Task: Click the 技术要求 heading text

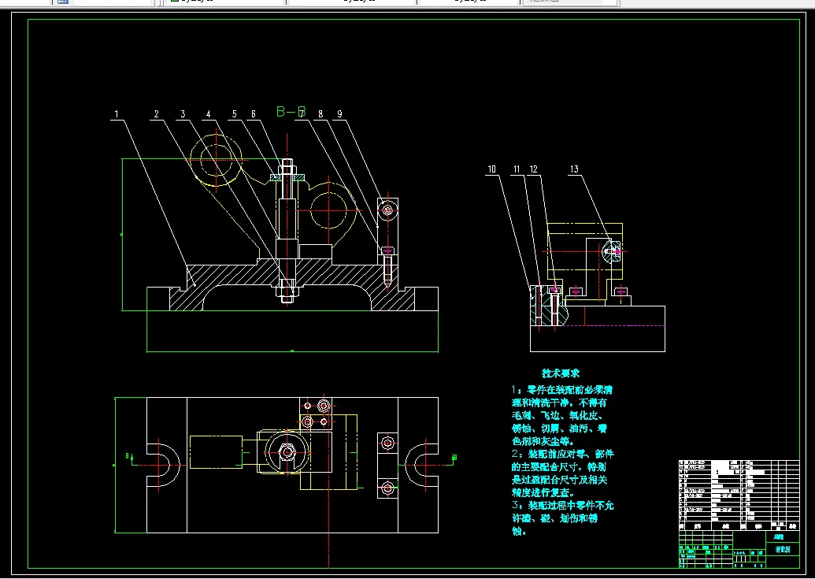Action: (560, 373)
